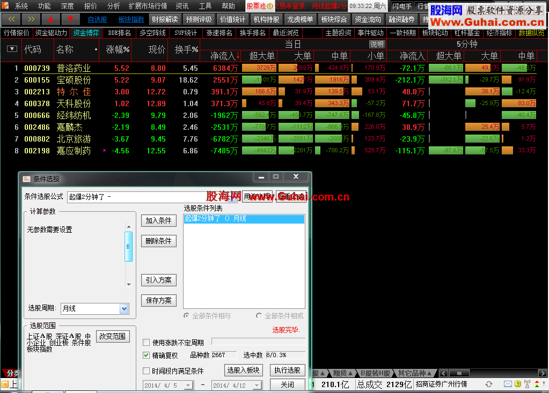This screenshot has width=549, height=393.
Task: Click the parameter list scroll up arrow
Action: (x=129, y=227)
